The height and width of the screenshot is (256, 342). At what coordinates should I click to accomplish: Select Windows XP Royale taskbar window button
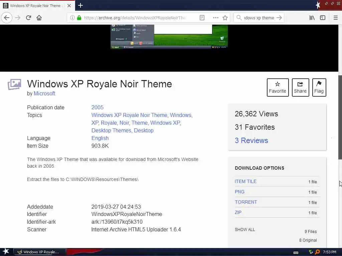39,252
